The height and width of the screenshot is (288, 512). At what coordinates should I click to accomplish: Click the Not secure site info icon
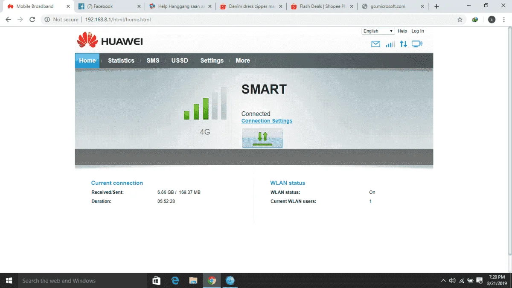coord(47,20)
